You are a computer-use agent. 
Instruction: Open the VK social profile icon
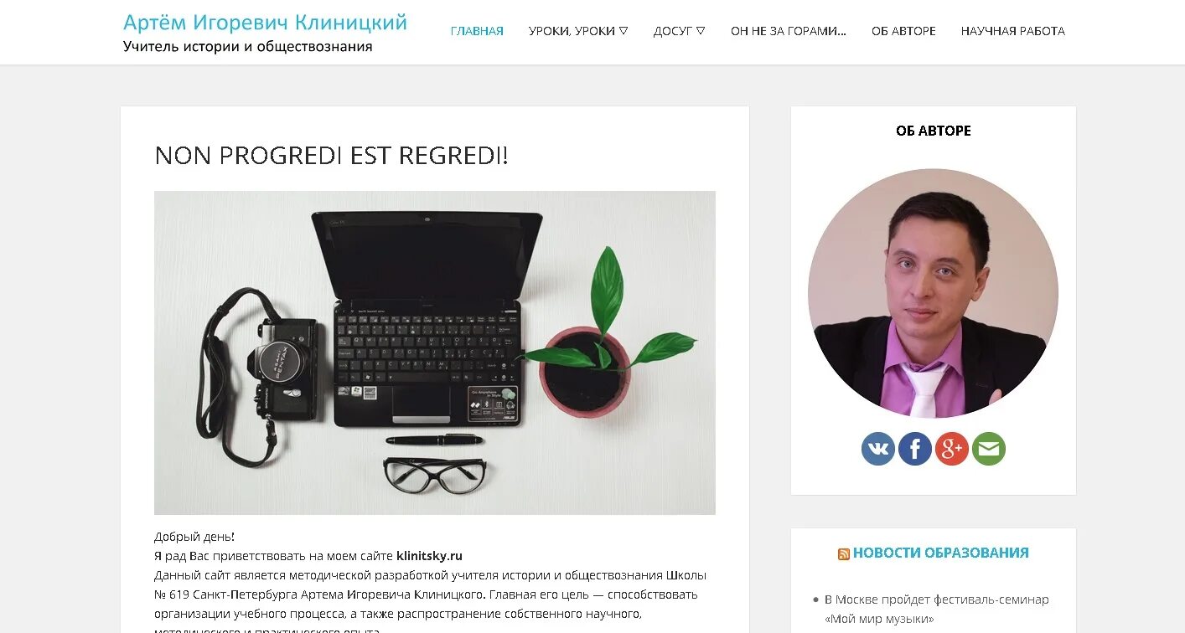click(x=877, y=449)
